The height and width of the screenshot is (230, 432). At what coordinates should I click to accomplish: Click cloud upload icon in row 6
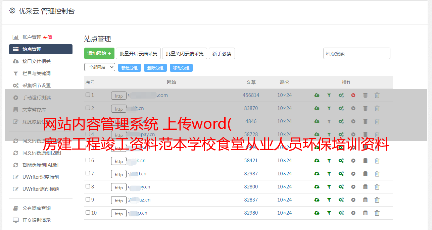[x=317, y=161]
